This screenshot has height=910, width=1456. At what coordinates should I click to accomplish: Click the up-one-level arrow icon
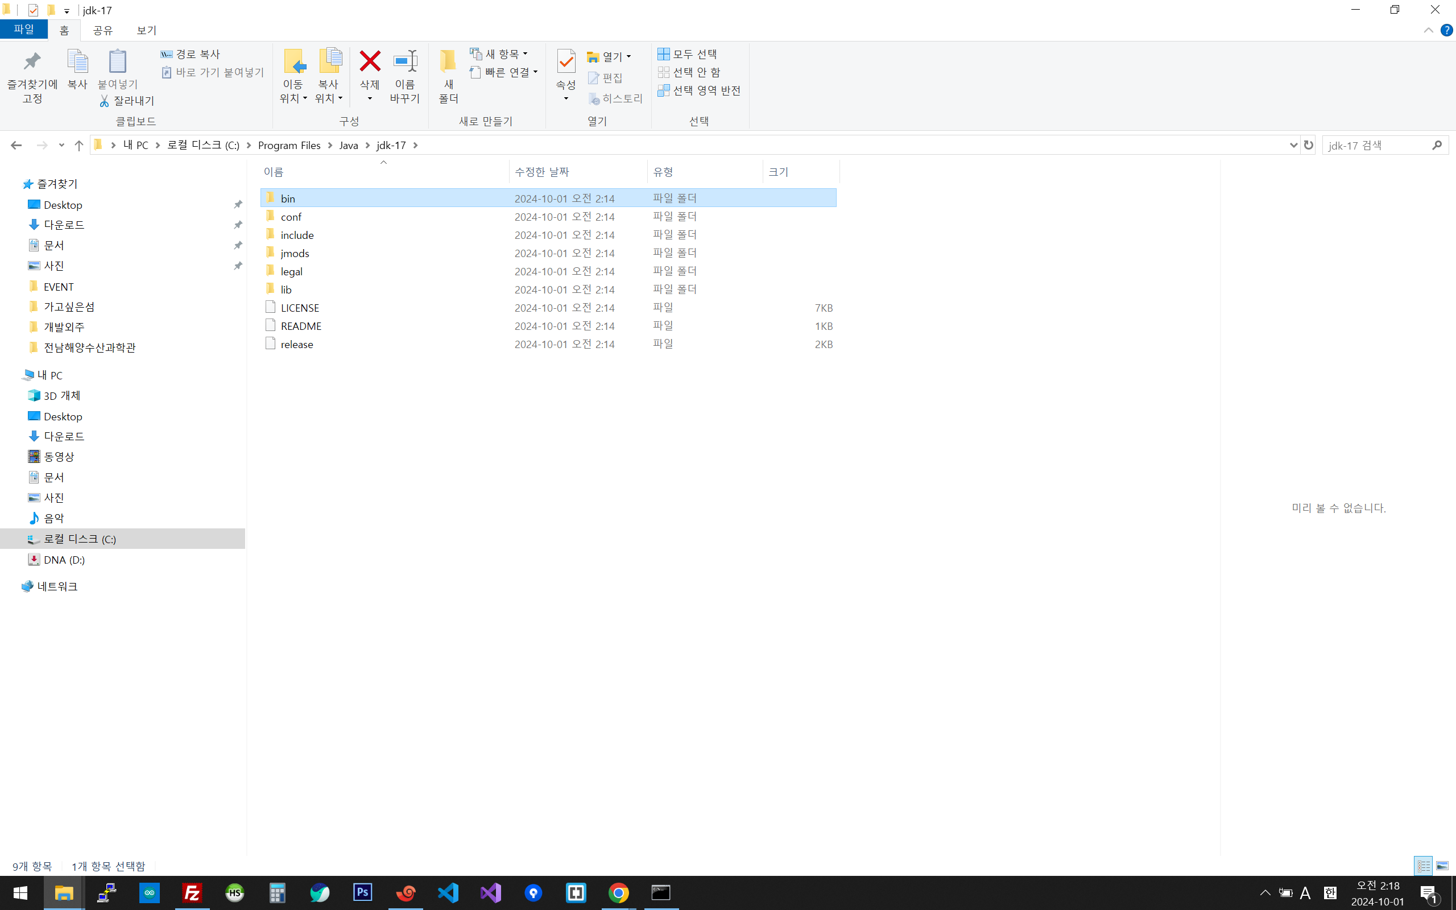pyautogui.click(x=79, y=145)
